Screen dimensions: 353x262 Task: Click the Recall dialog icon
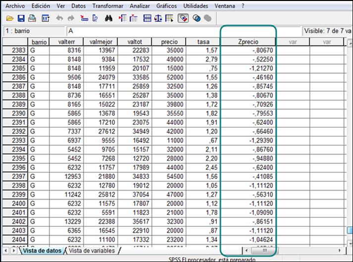tap(46, 18)
